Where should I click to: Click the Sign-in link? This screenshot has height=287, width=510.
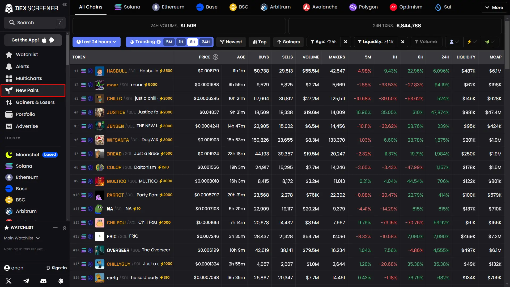56,268
